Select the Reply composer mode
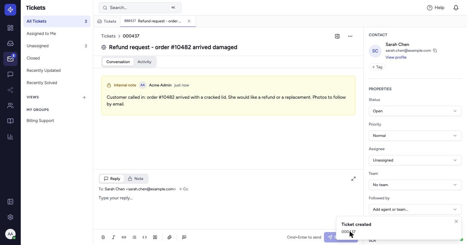467x245 pixels. click(x=112, y=179)
